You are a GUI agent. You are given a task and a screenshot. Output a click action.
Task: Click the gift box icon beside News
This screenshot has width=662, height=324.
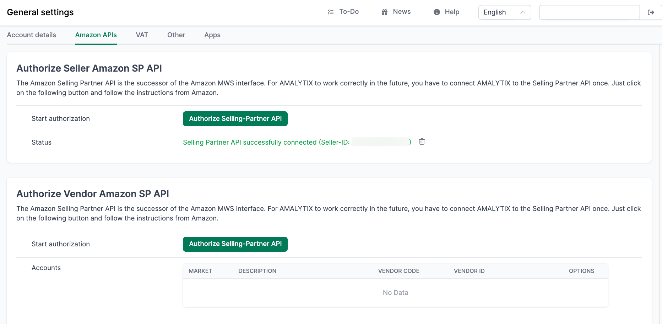pos(384,12)
